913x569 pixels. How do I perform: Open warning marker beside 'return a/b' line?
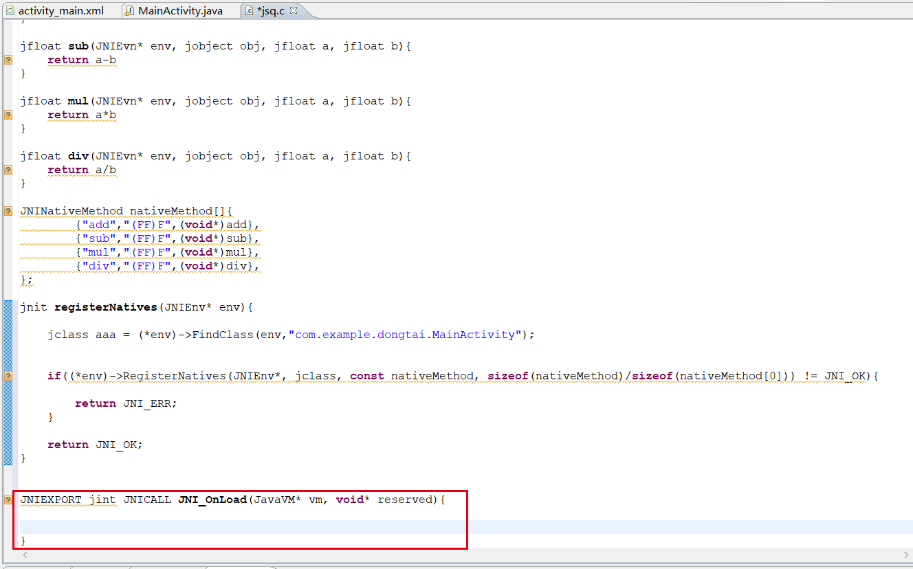pos(8,170)
